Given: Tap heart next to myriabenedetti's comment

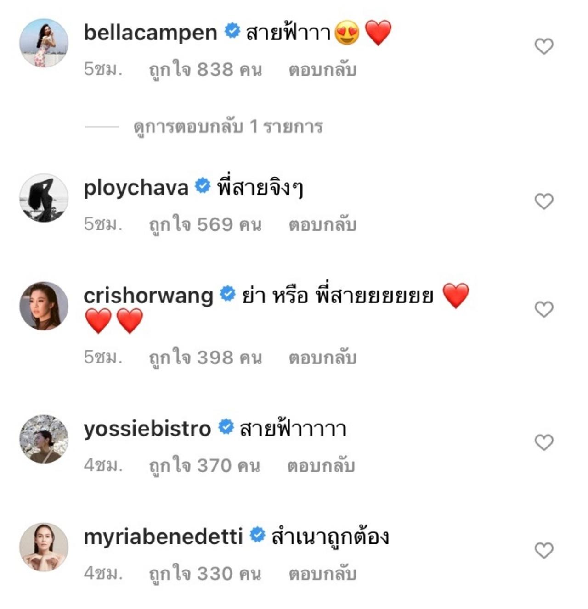Looking at the screenshot, I should coord(544,550).
